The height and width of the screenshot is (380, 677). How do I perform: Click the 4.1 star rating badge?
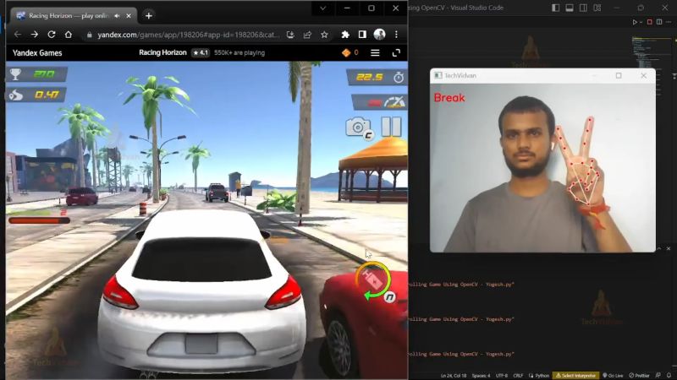pyautogui.click(x=201, y=52)
